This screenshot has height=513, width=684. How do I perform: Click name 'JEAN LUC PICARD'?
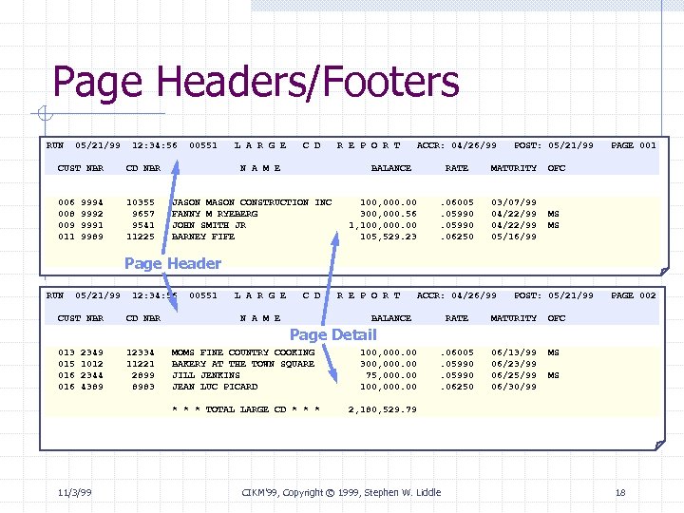[215, 387]
